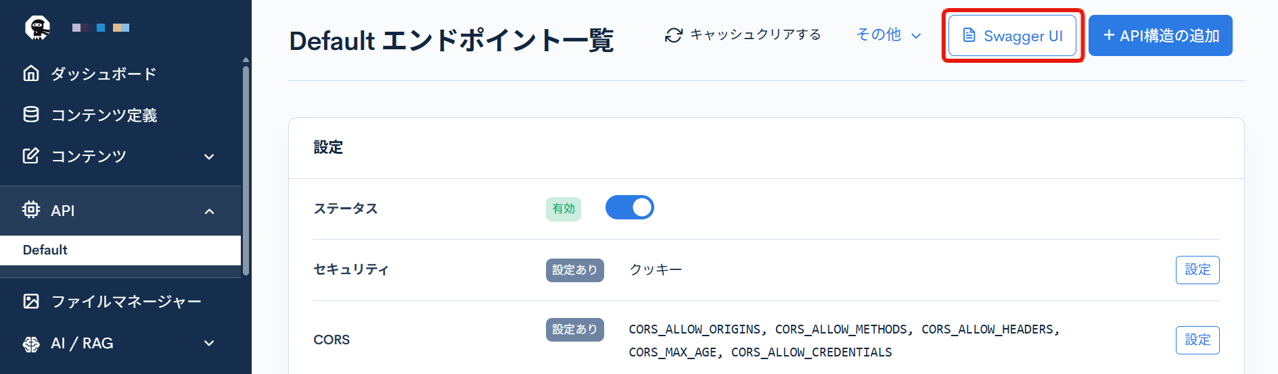This screenshot has width=1278, height=374.
Task: Open the その他 dropdown menu
Action: 888,35
